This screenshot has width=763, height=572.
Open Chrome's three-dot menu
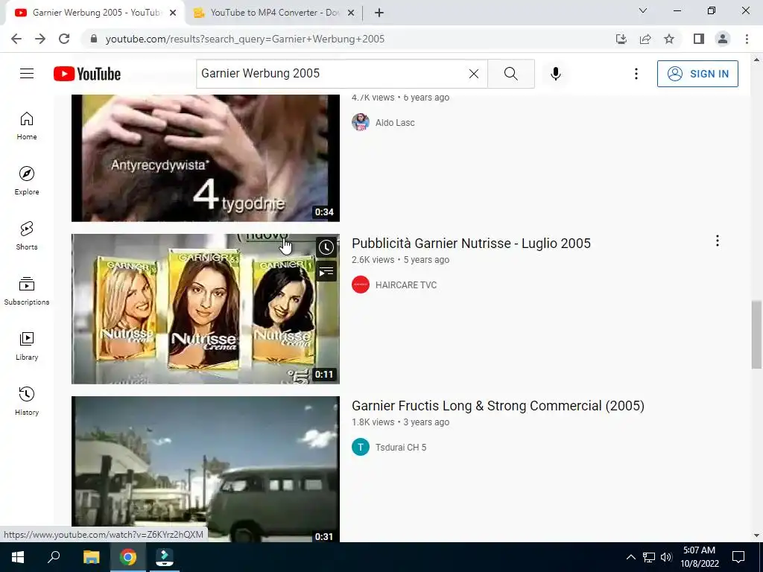click(747, 39)
